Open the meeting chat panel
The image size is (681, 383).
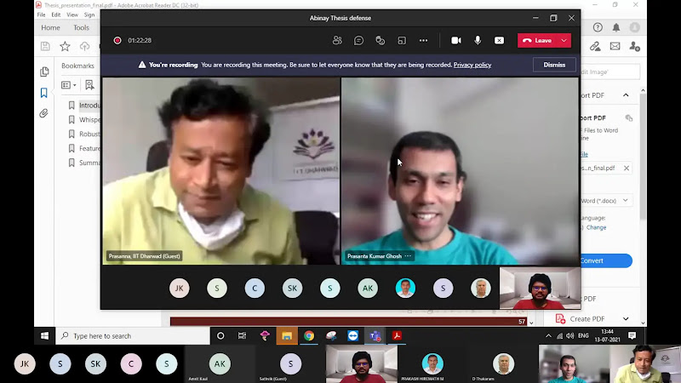tap(358, 40)
